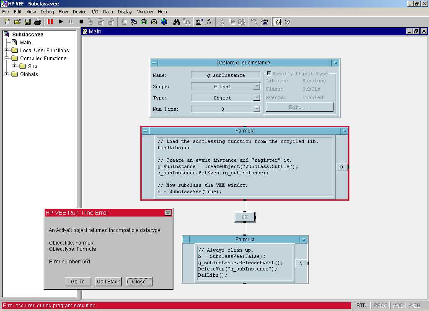Expand the Globals folder in tree
The image size is (429, 311).
[x=7, y=74]
